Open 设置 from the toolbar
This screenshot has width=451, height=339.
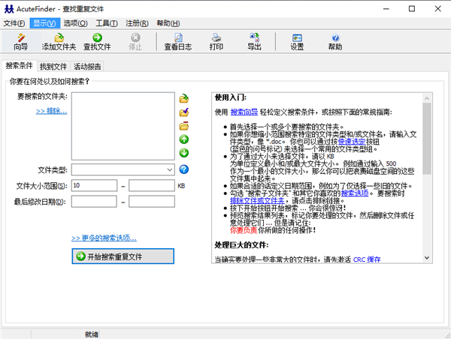tap(297, 40)
